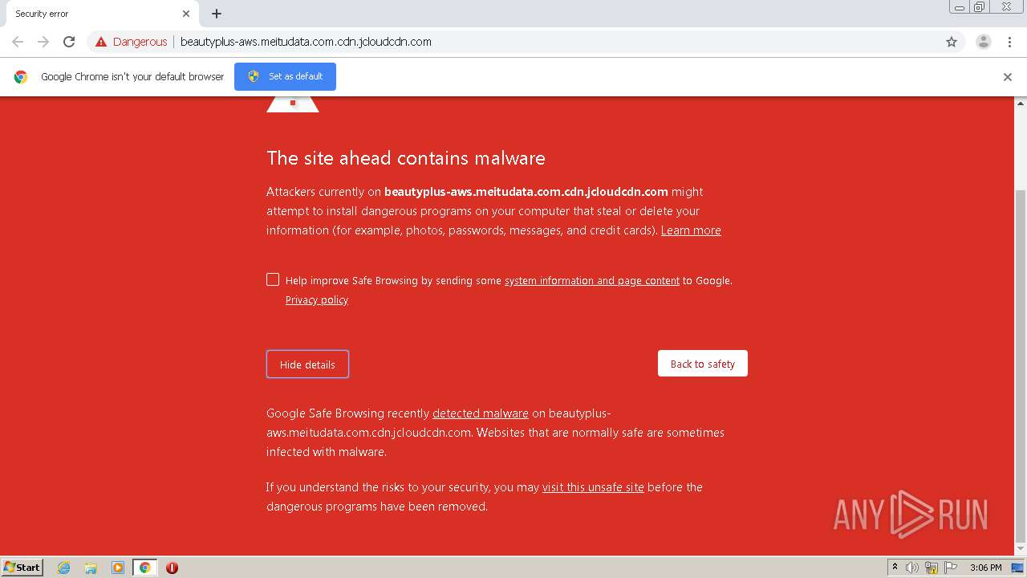
Task: Open the volume speaker tray icon
Action: tap(912, 568)
